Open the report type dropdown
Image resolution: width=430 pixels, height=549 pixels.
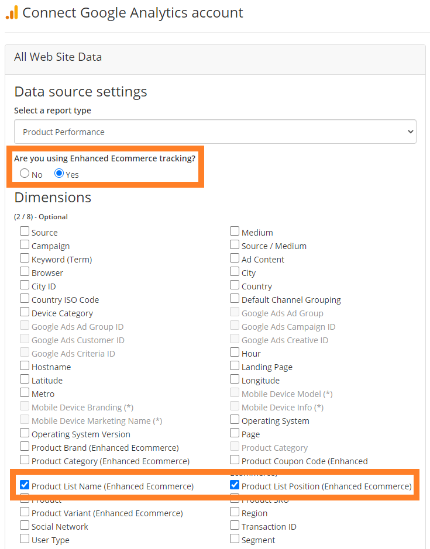[215, 132]
